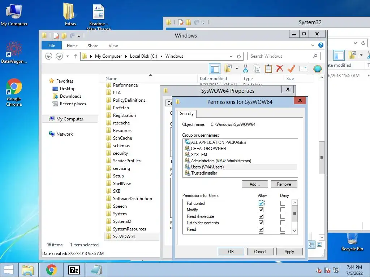This screenshot has width=370, height=277.
Task: Toggle Allow checkbox for Read
Action: tap(261, 229)
